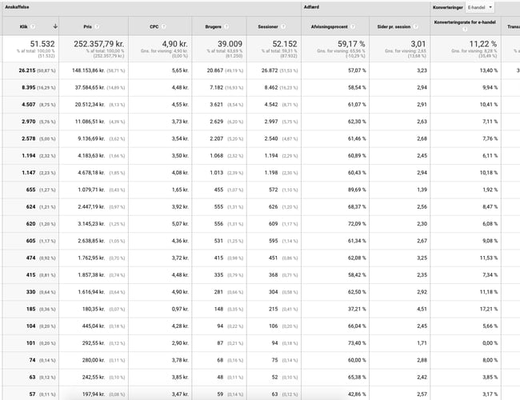The image size is (520, 400).
Task: Click the Sessioner column header text
Action: pos(268,26)
